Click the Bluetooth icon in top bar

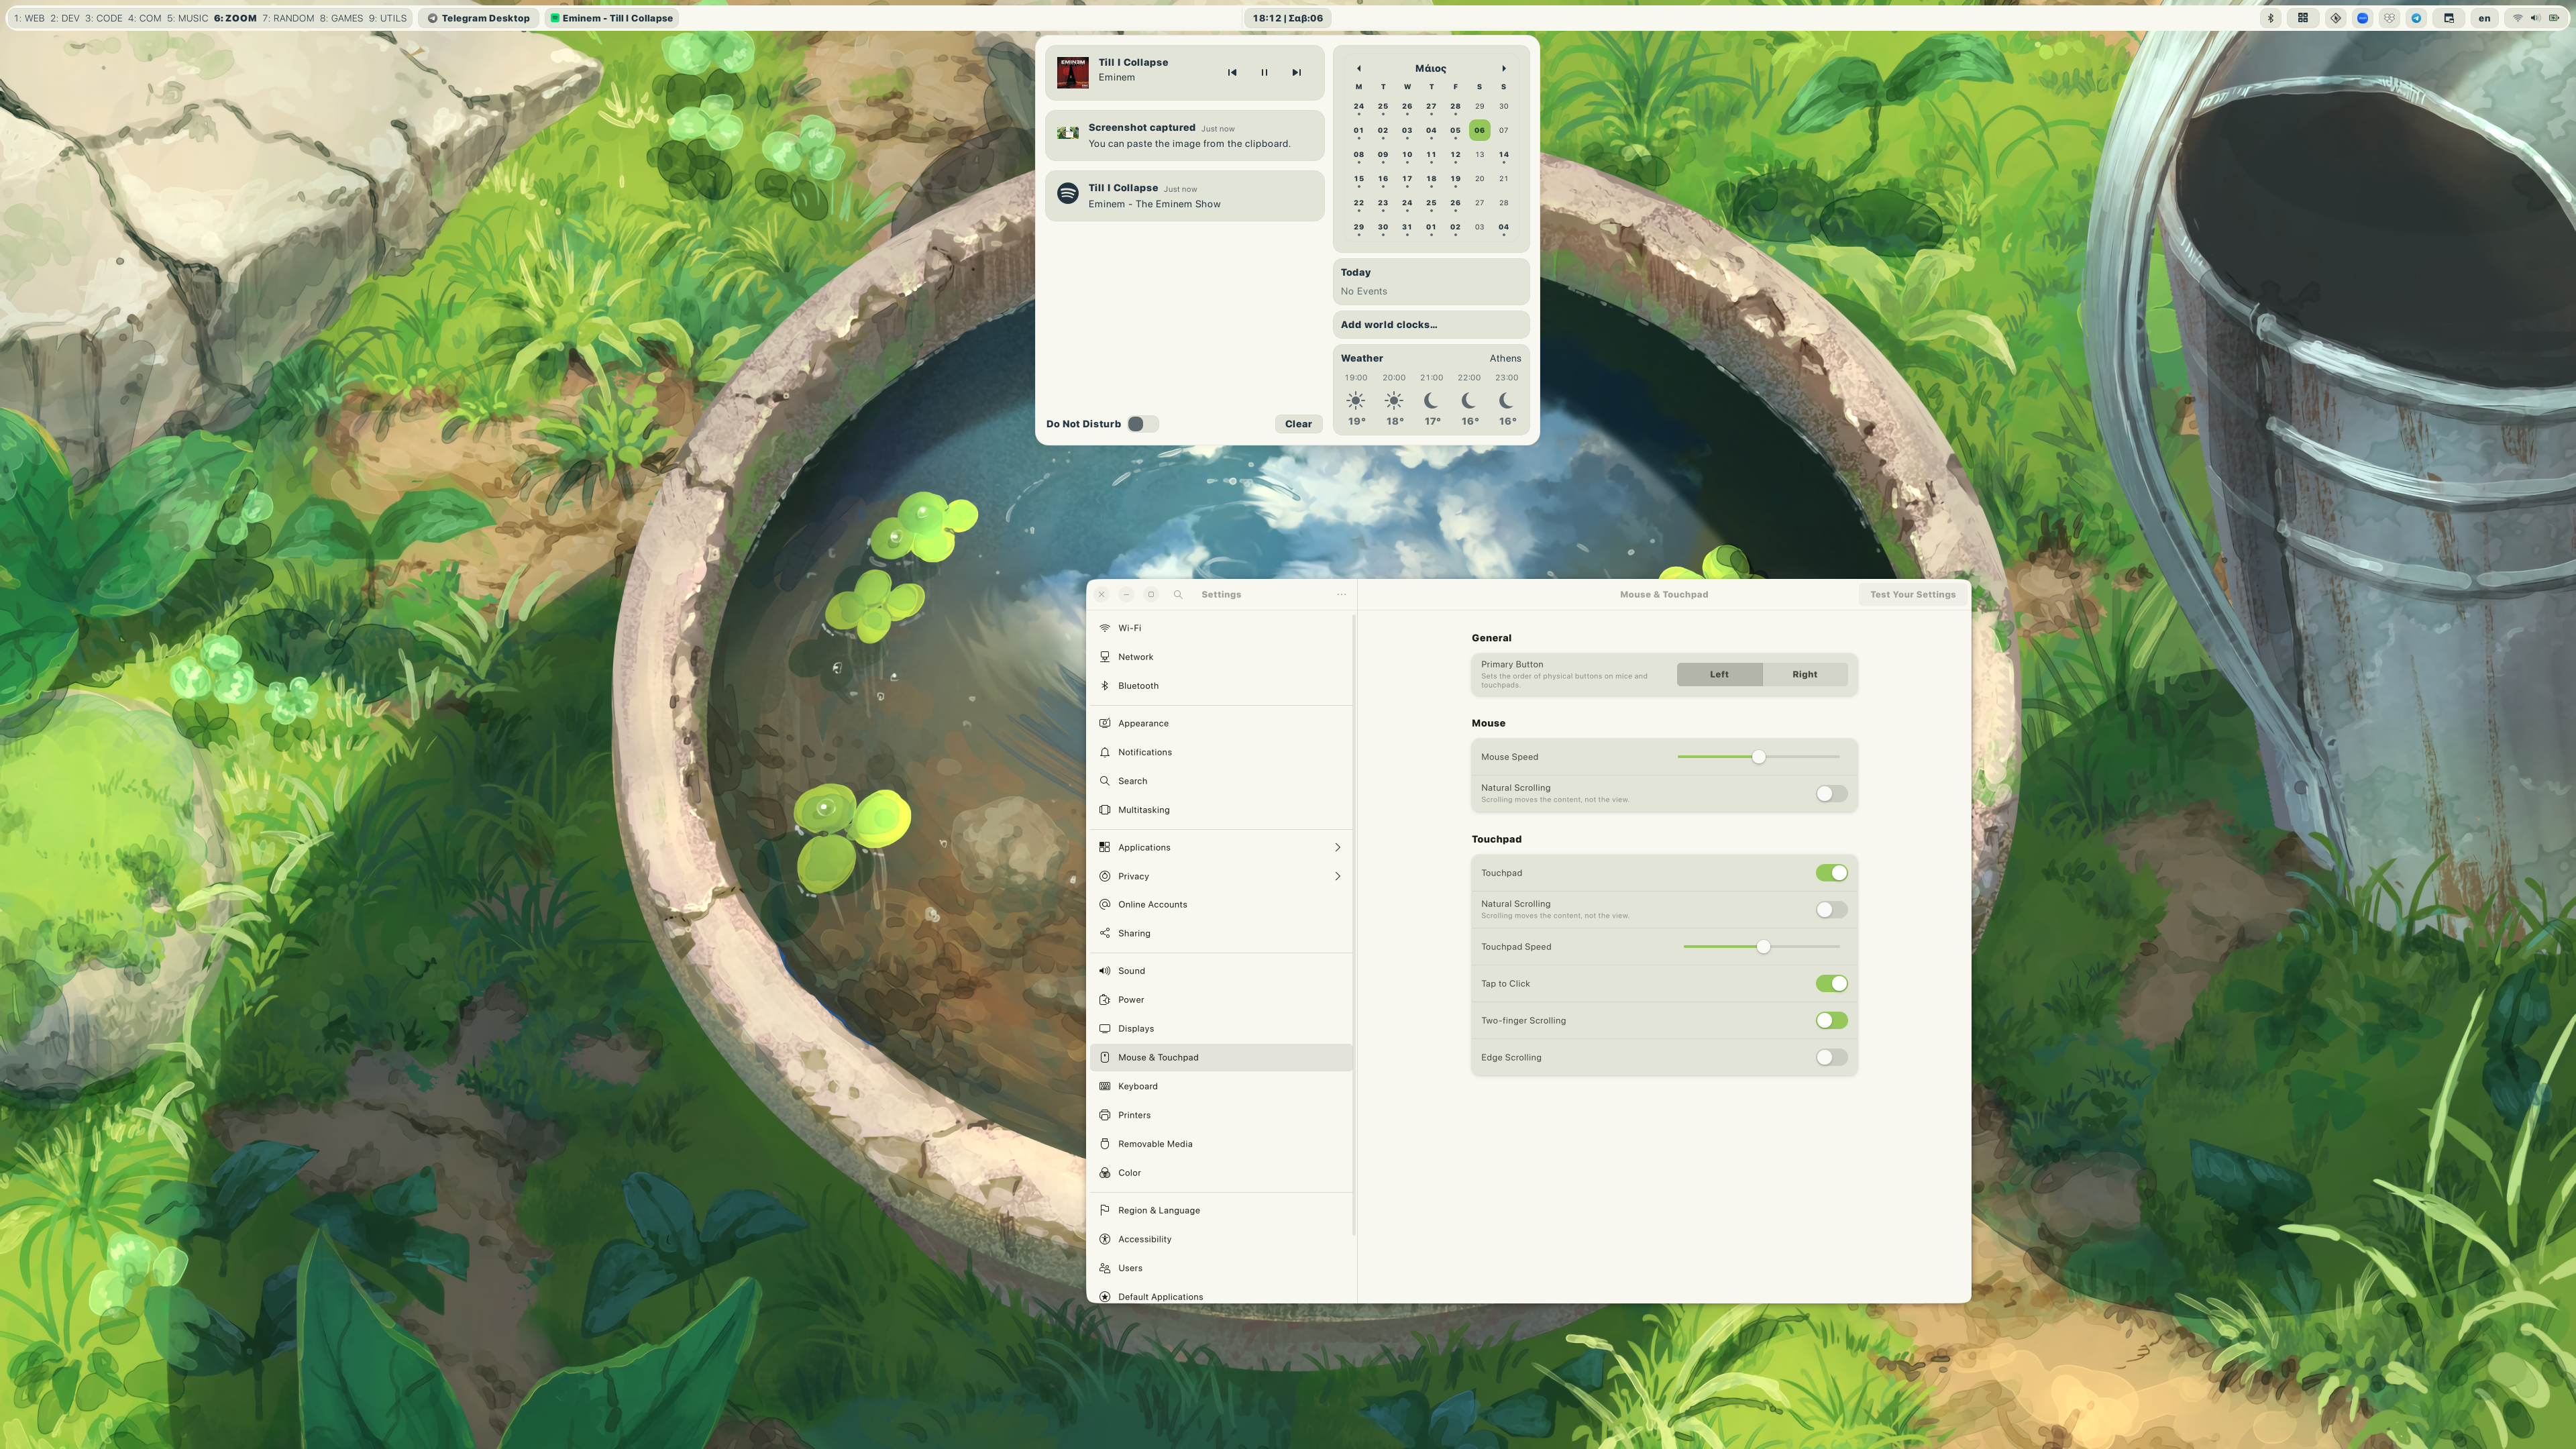coord(2270,18)
